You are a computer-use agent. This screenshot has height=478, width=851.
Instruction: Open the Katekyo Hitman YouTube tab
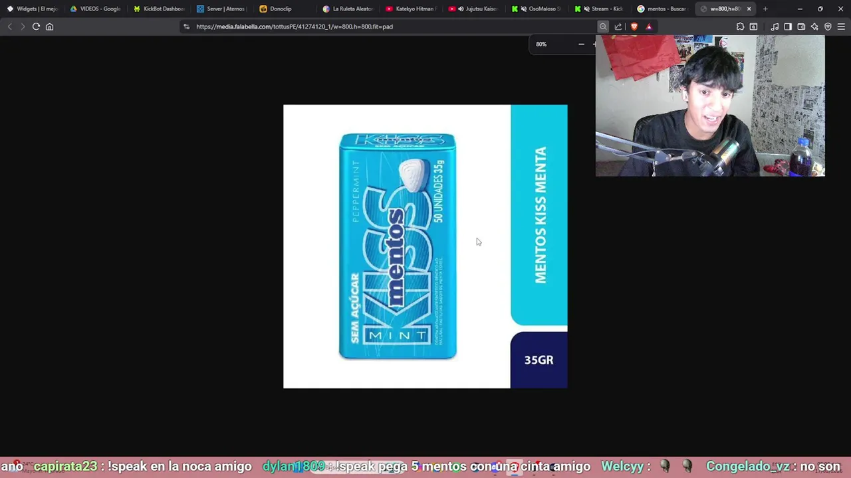411,9
